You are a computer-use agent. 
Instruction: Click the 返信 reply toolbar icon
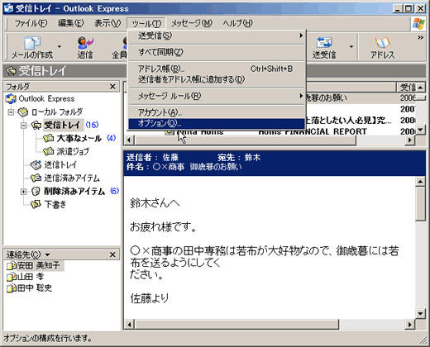click(x=85, y=43)
